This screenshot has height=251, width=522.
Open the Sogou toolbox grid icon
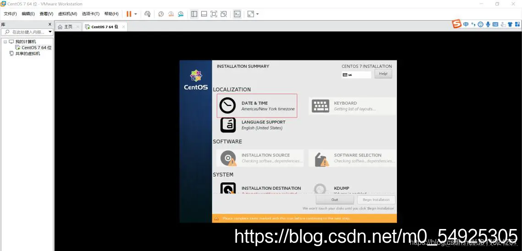[517, 24]
